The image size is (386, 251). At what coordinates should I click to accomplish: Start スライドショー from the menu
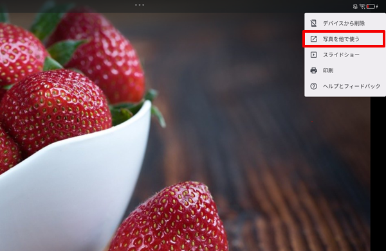click(345, 55)
